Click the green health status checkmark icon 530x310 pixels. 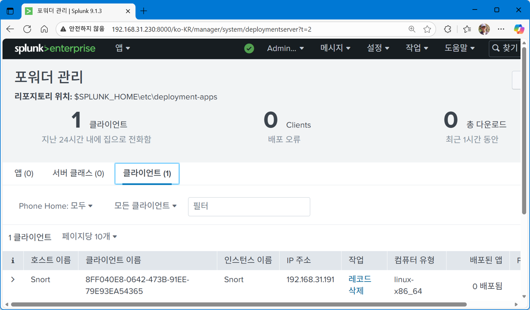249,49
